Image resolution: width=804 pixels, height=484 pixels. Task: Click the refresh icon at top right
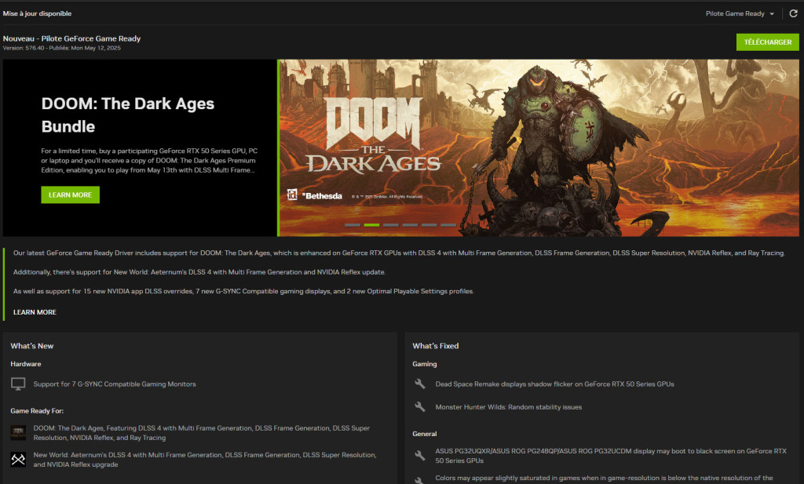pos(793,14)
